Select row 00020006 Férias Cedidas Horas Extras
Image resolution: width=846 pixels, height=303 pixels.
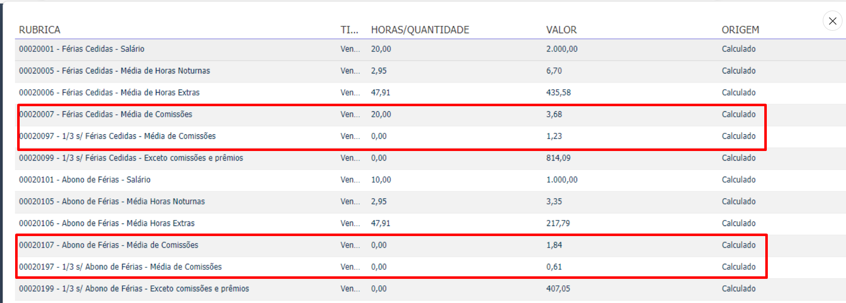430,93
